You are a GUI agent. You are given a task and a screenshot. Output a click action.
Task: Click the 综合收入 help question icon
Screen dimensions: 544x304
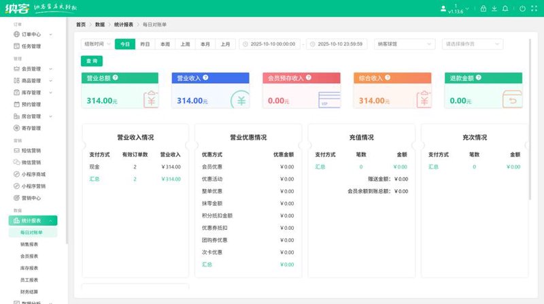(388, 78)
